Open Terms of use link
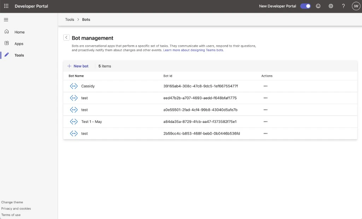The width and height of the screenshot is (362, 219). click(11, 215)
